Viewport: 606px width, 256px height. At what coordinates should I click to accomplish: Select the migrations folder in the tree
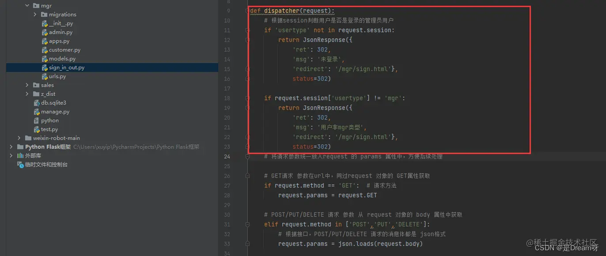[63, 15]
